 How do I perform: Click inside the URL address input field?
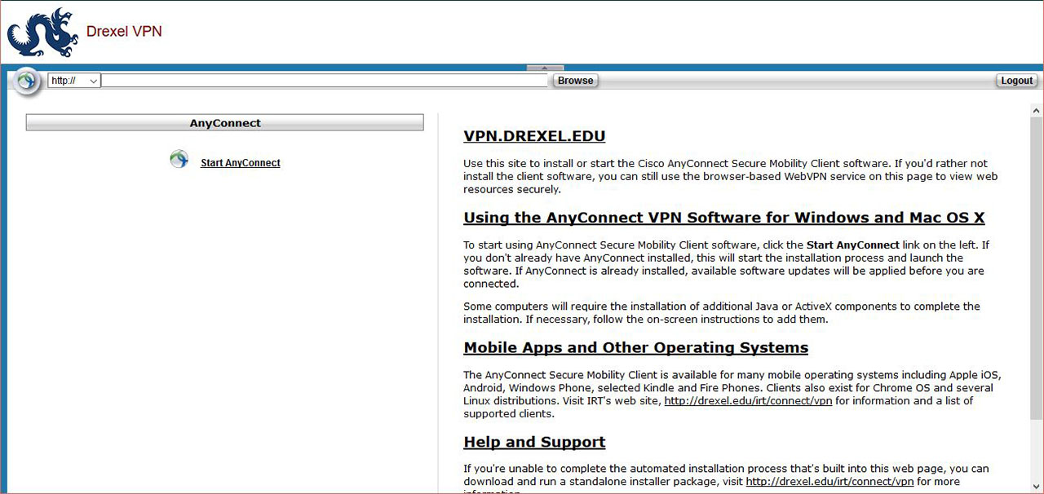click(x=325, y=81)
